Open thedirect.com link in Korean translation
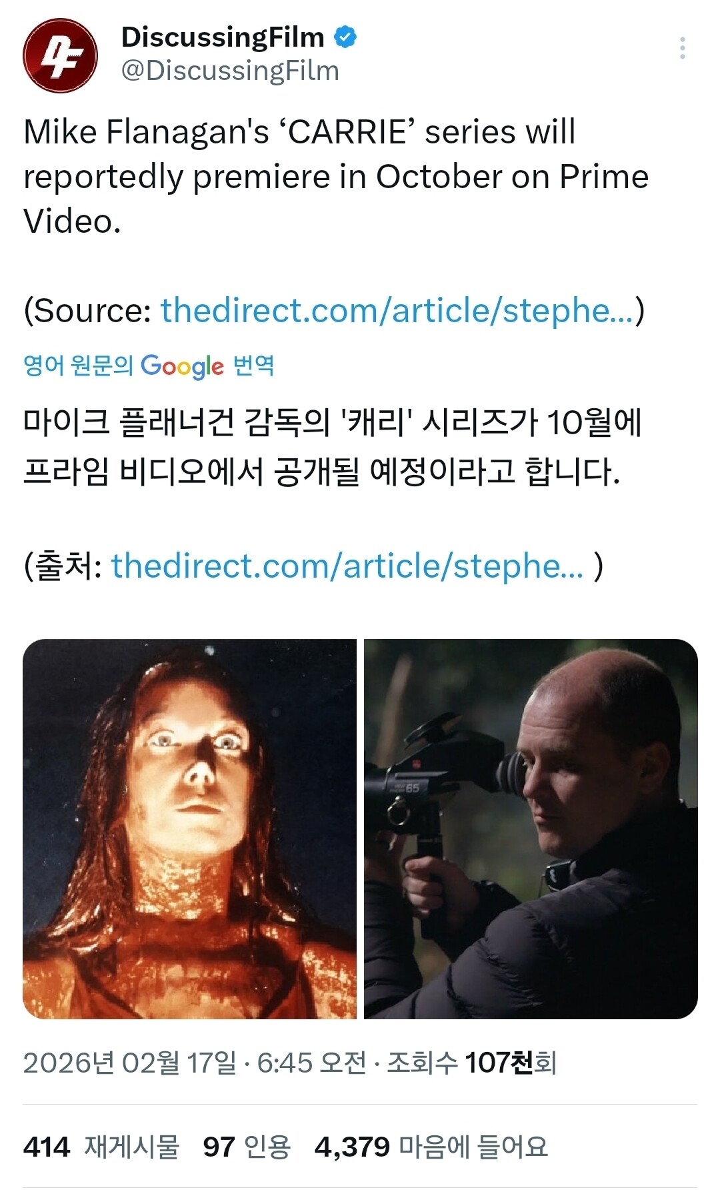The height and width of the screenshot is (1192, 720). point(347,566)
